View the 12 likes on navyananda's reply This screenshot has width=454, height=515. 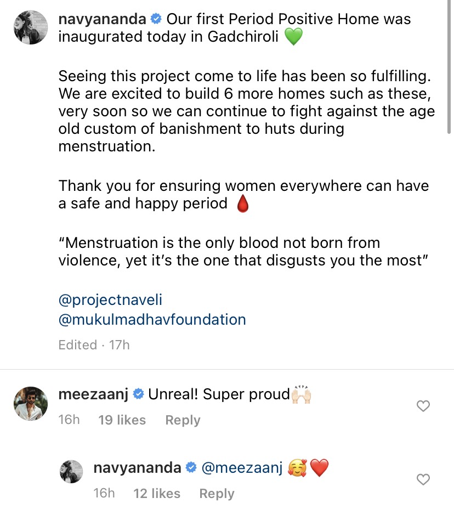(156, 493)
